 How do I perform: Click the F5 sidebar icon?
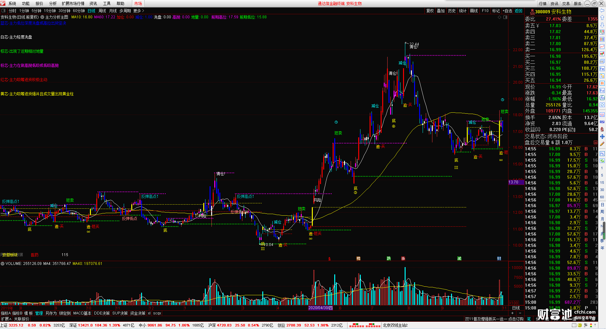tap(602, 154)
